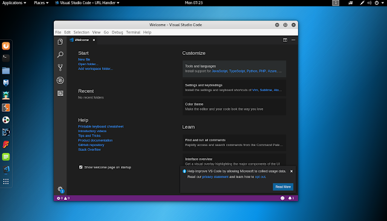
Task: Split the editor with the split icon
Action: click(x=285, y=40)
